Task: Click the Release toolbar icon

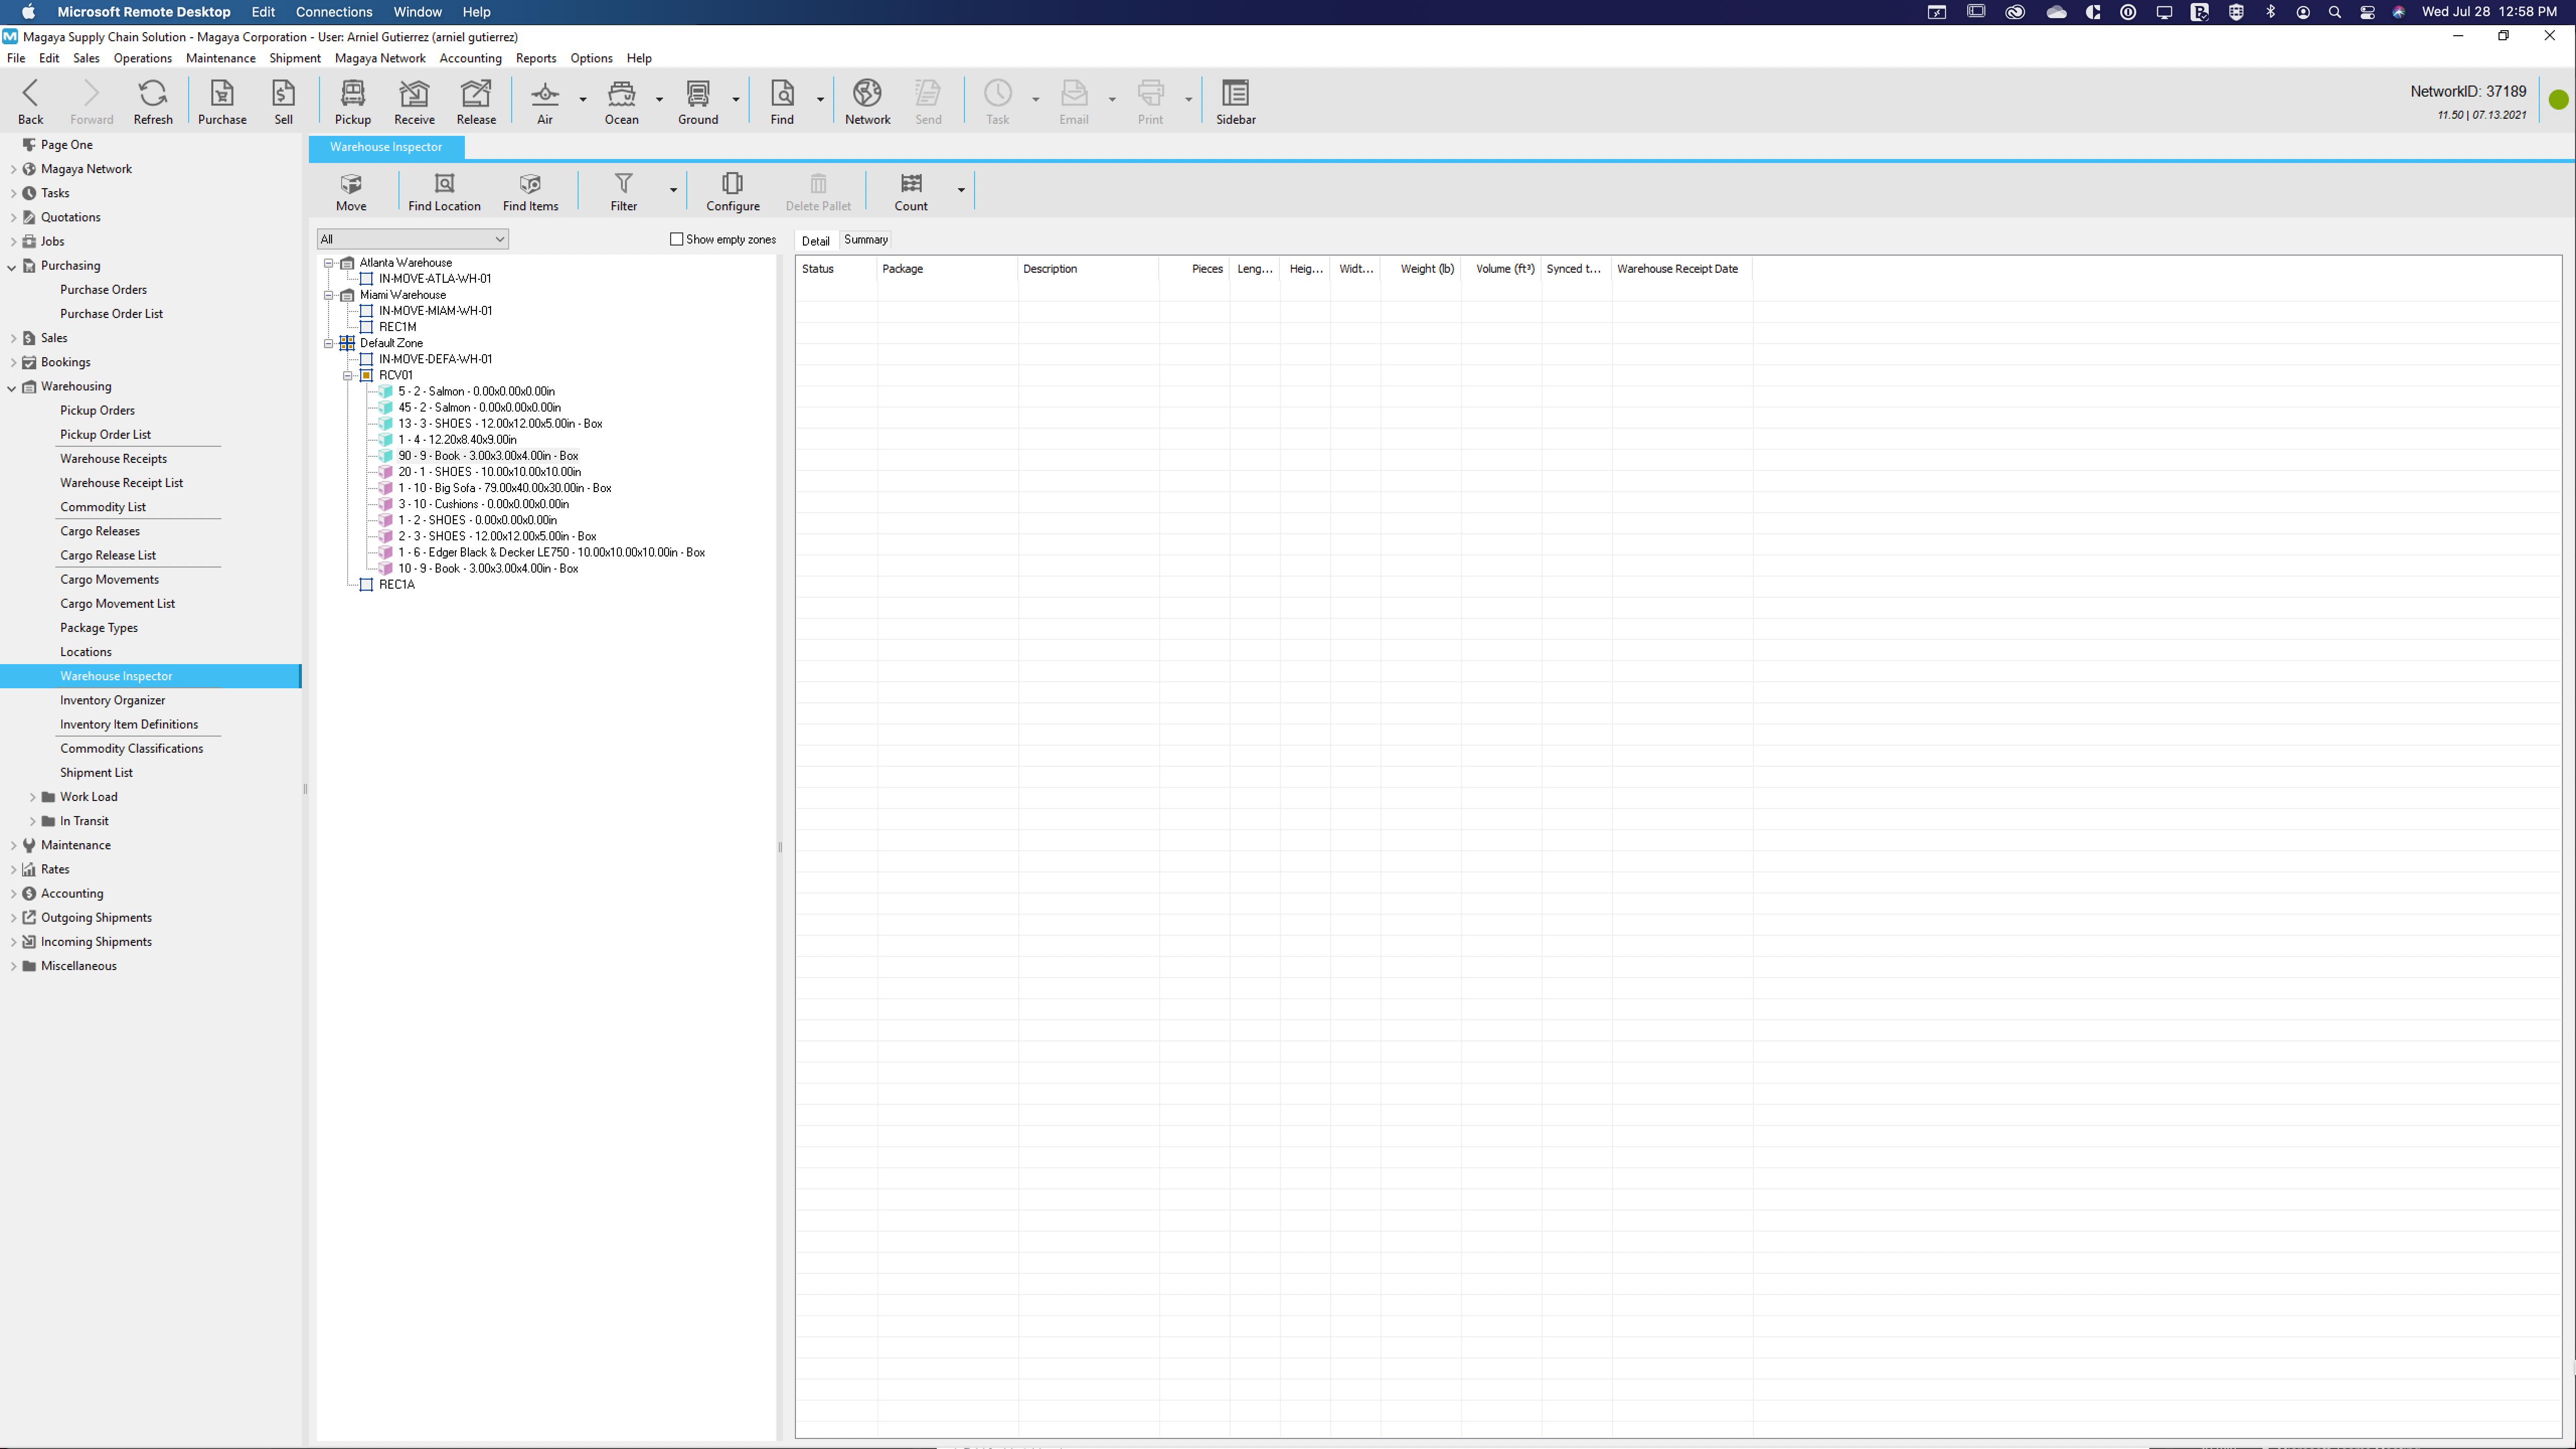Action: tap(476, 102)
